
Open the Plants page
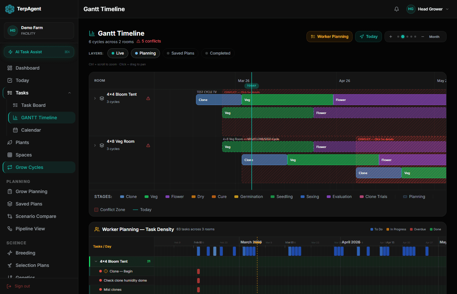pyautogui.click(x=39, y=142)
